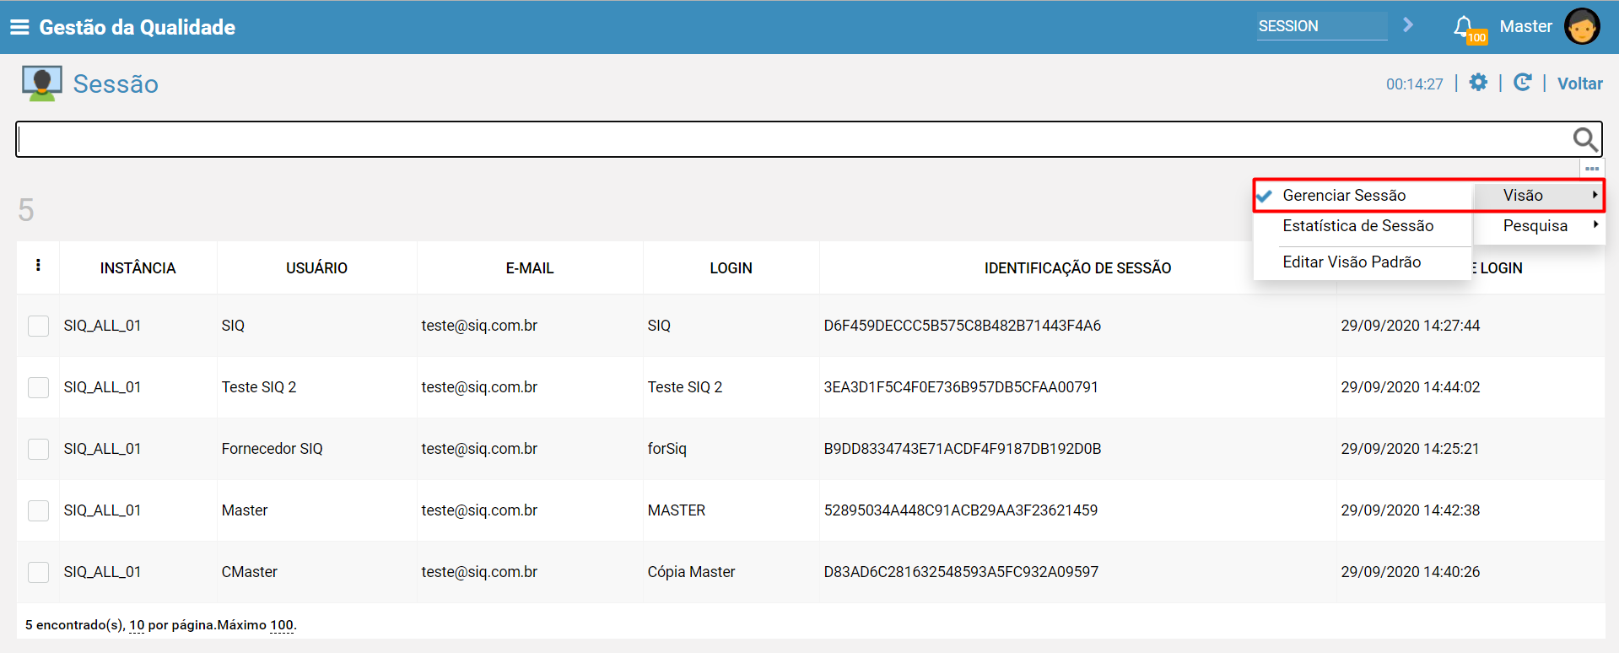Open the three-dot options menu below search
The width and height of the screenshot is (1619, 653).
(1592, 169)
